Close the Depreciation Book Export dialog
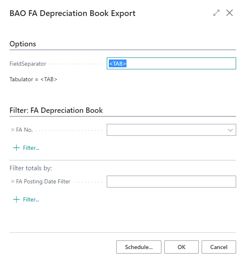 coord(230,13)
